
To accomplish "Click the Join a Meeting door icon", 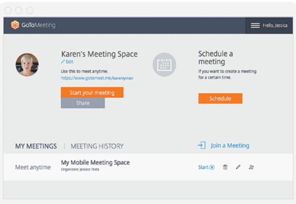I will coord(202,145).
